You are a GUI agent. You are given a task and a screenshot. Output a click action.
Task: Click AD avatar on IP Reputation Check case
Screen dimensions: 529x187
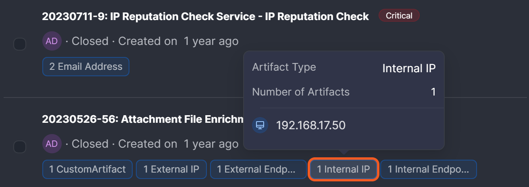[x=52, y=41]
